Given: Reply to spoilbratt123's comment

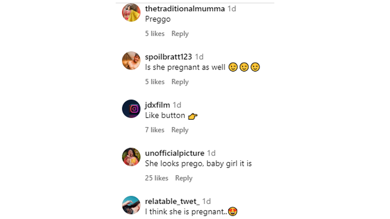Looking at the screenshot, I should point(180,82).
